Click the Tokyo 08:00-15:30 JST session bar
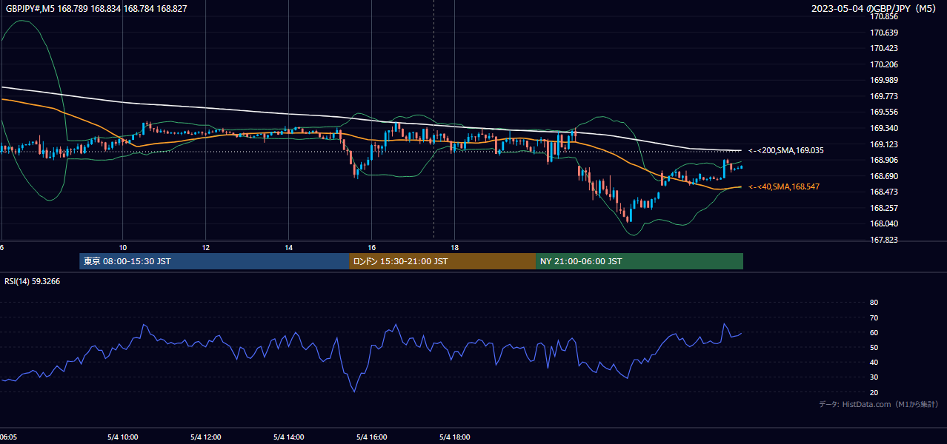 [214, 261]
